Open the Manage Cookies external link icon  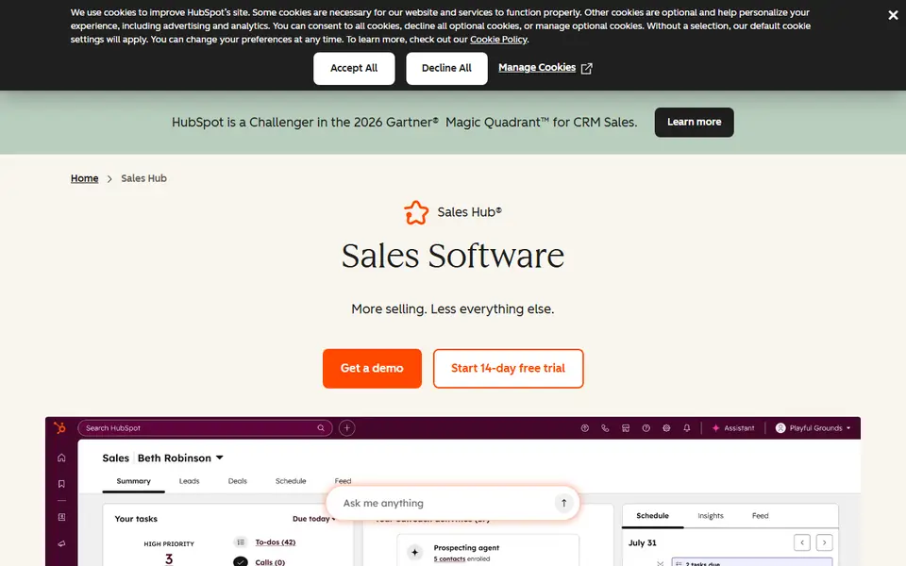586,68
